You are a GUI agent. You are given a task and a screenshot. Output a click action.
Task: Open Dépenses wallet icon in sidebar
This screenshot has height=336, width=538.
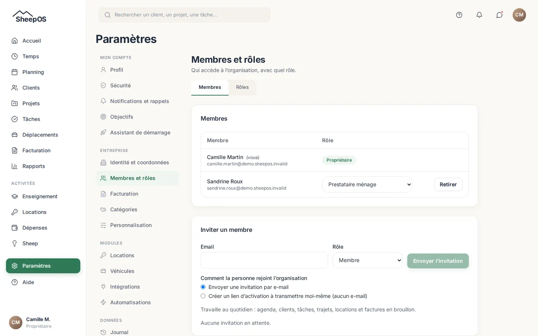[x=15, y=228]
